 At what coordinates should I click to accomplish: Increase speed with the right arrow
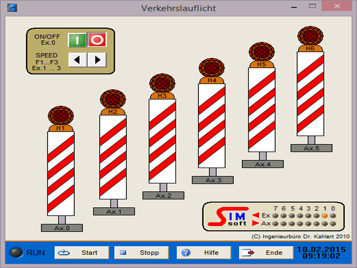coord(97,59)
